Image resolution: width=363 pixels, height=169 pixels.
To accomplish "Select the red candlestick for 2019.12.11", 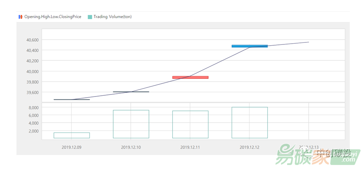I will point(190,77).
